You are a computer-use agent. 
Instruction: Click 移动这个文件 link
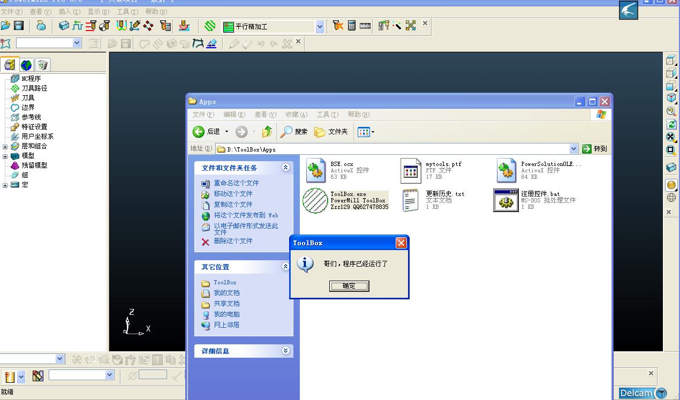233,194
